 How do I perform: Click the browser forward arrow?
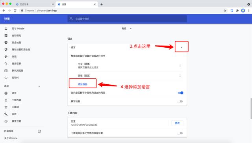click(x=9, y=11)
